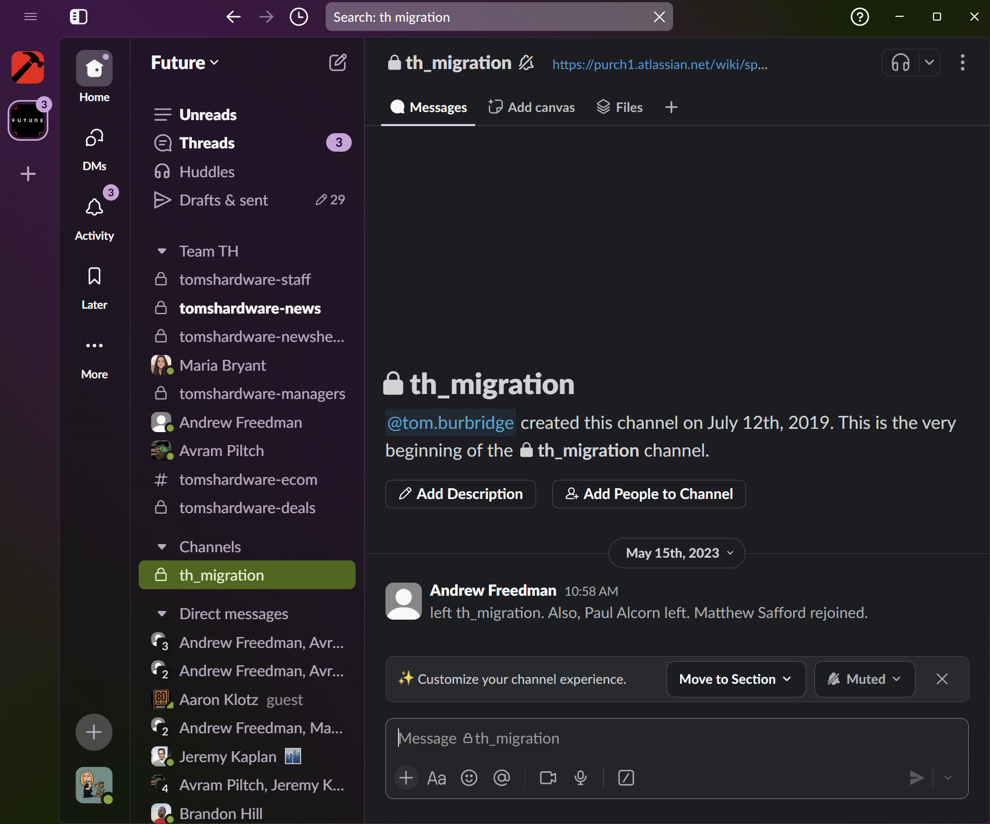Screen dimensions: 990x824
Task: Open user profile avatar at bottom
Action: (94, 785)
